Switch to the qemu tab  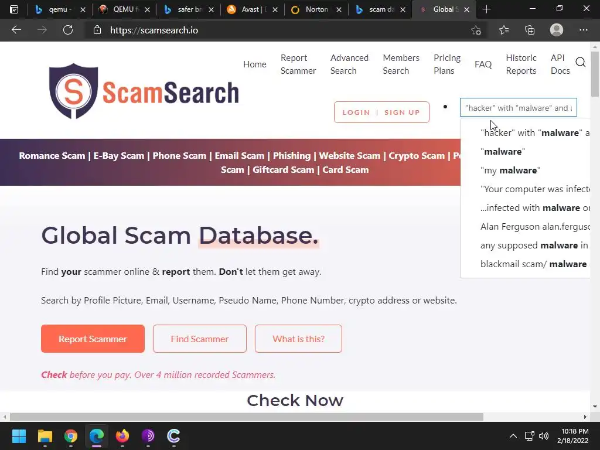(x=60, y=9)
